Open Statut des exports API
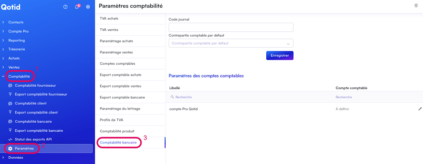 tap(33, 140)
